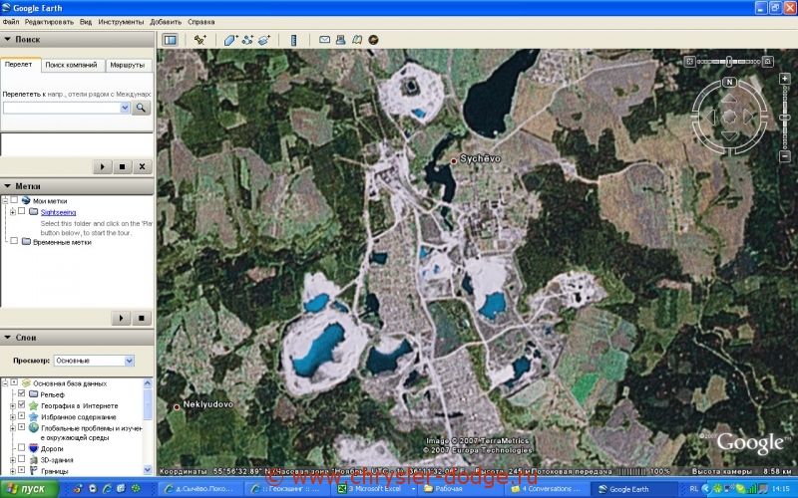Expand Избранное содержание tree node

[x=13, y=416]
